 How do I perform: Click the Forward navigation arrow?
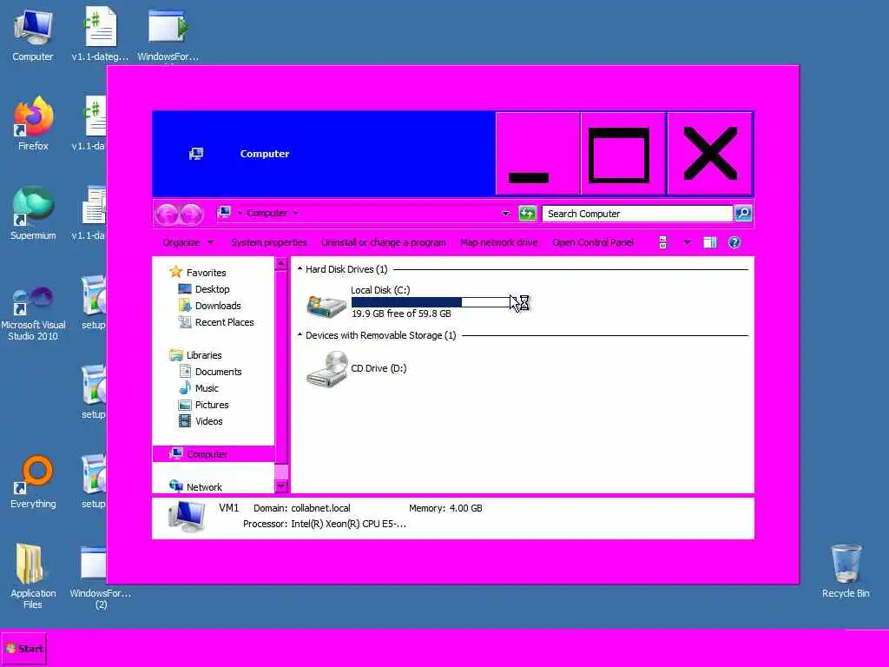point(192,214)
